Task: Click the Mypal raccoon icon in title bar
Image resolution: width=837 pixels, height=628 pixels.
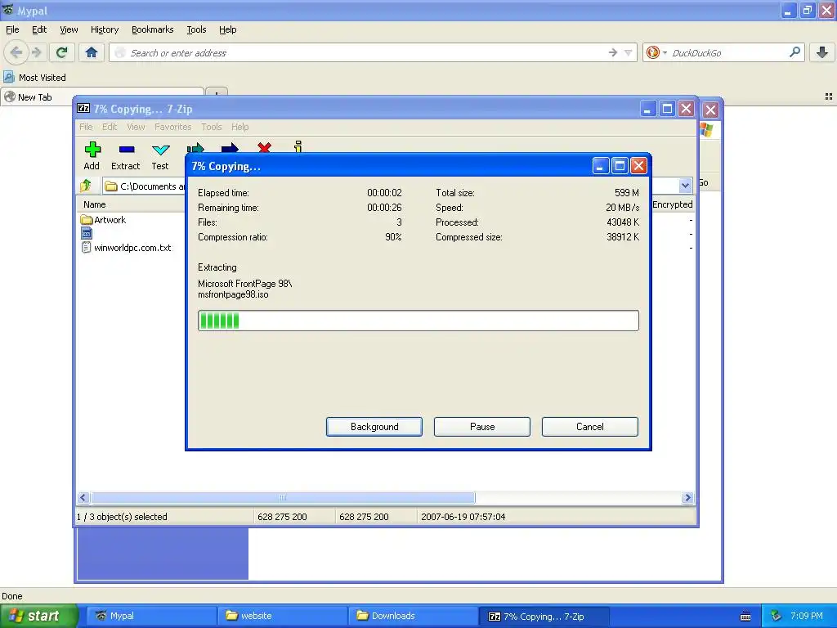Action: (7, 10)
